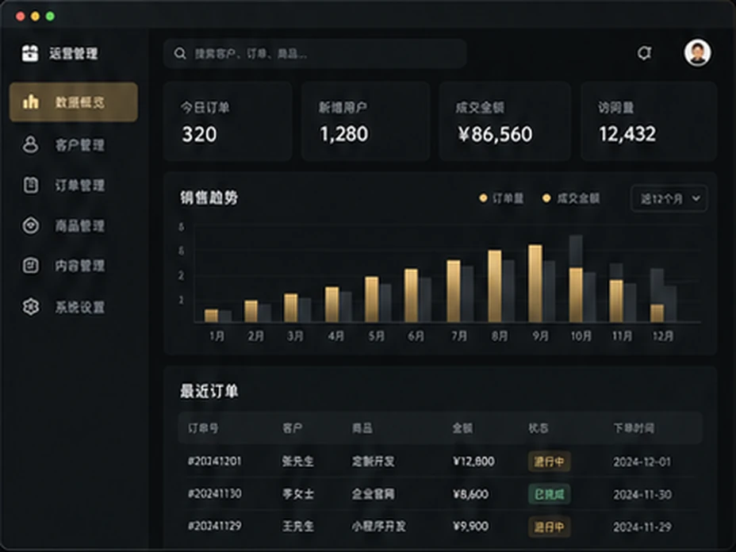Select the 数据概览 menu item
Screen dimensions: 736x552
(x=74, y=102)
